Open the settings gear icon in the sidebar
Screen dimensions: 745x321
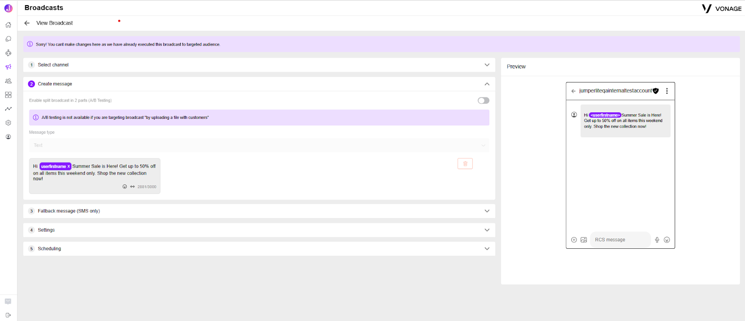(x=8, y=123)
